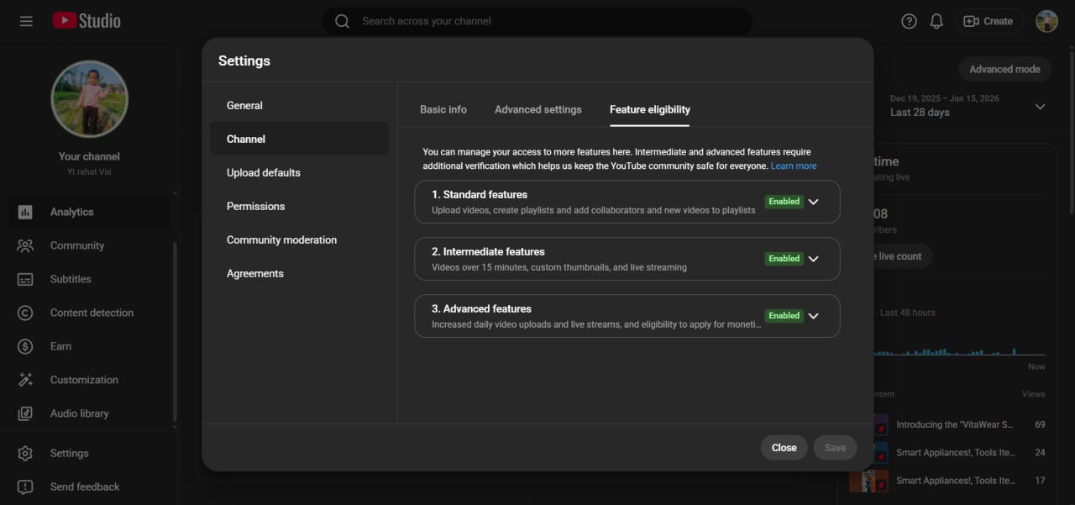The image size is (1075, 505).
Task: Click the Analytics sidebar icon
Action: (25, 213)
